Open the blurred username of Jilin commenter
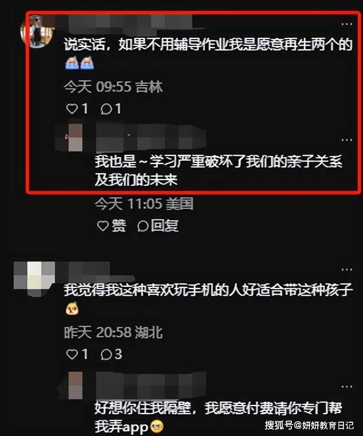This screenshot has height=436, width=363. (131, 23)
